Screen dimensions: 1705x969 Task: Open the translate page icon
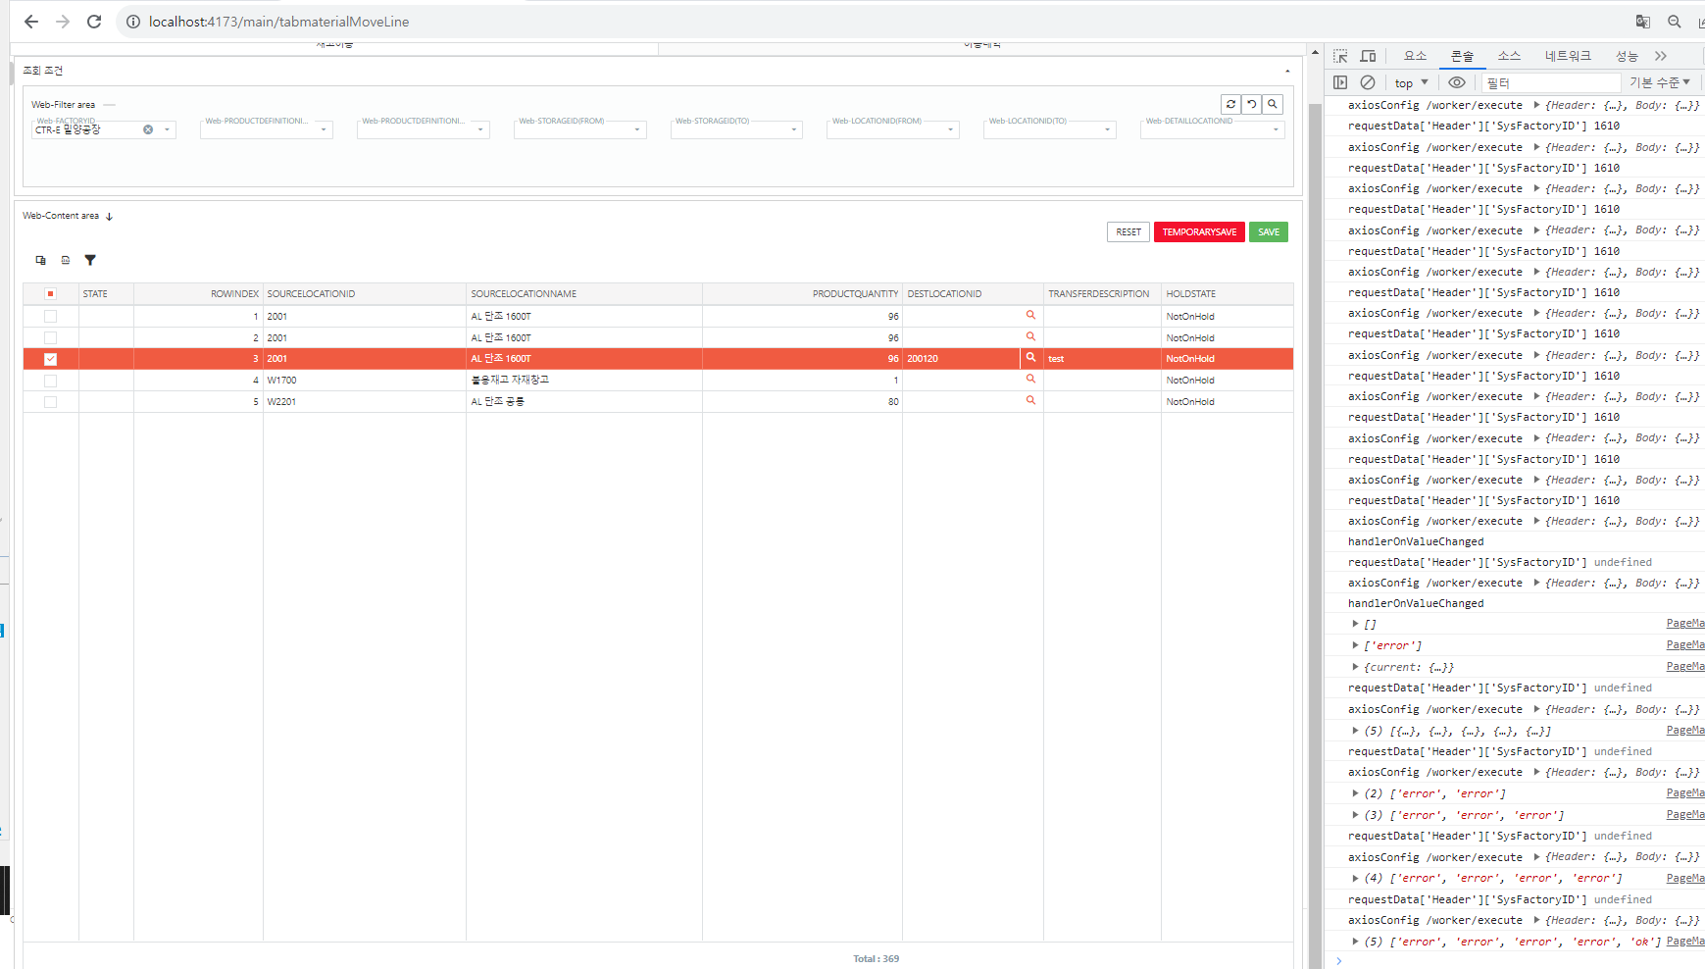1643,22
